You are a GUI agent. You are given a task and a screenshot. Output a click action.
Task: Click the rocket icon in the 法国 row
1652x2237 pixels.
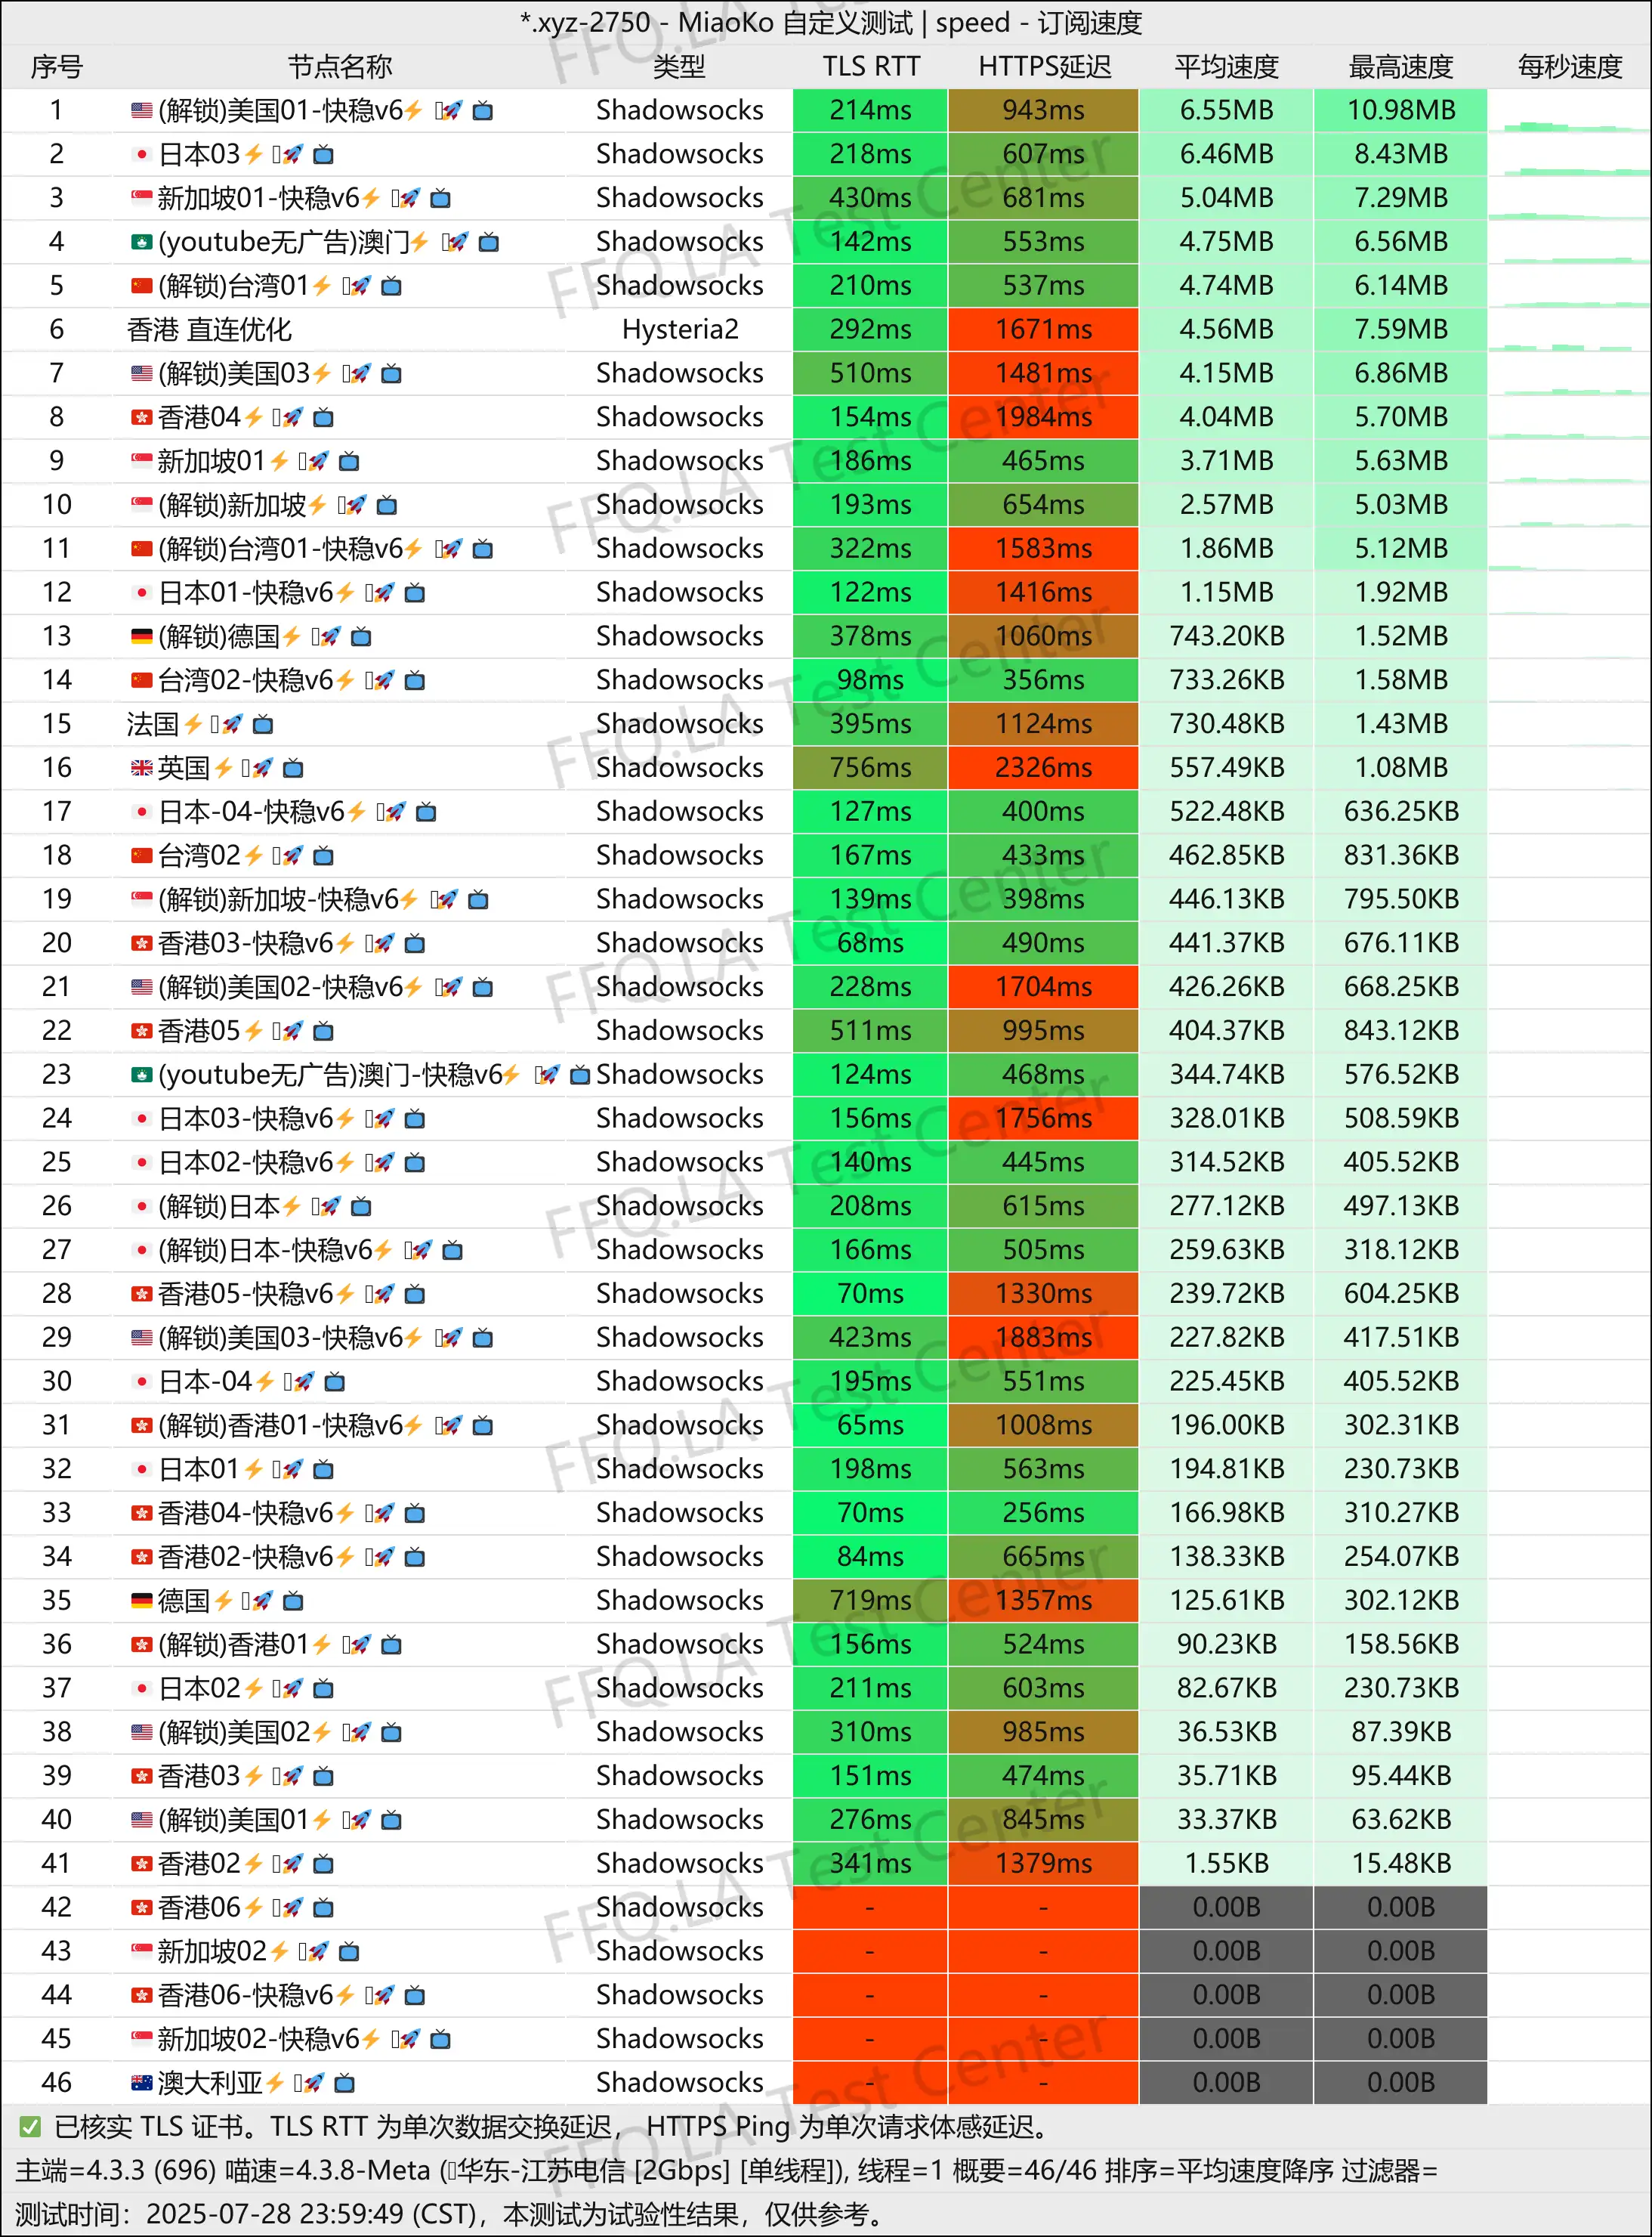pos(232,724)
